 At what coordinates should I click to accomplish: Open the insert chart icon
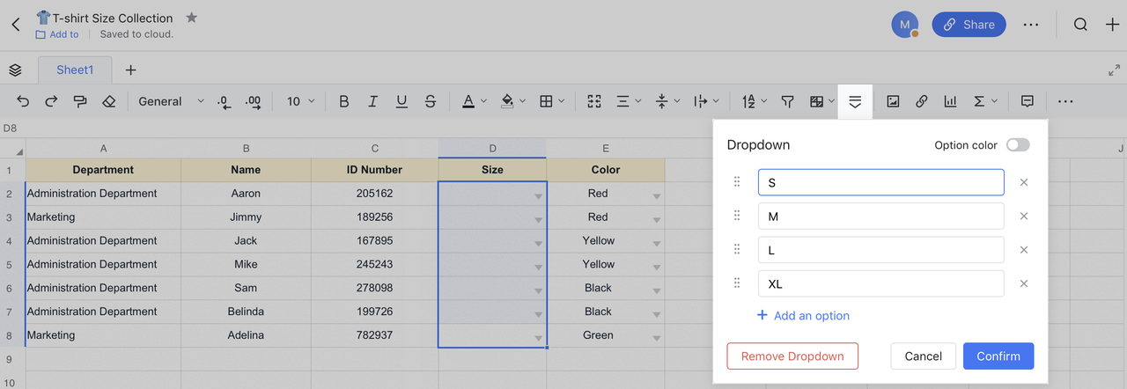point(950,101)
